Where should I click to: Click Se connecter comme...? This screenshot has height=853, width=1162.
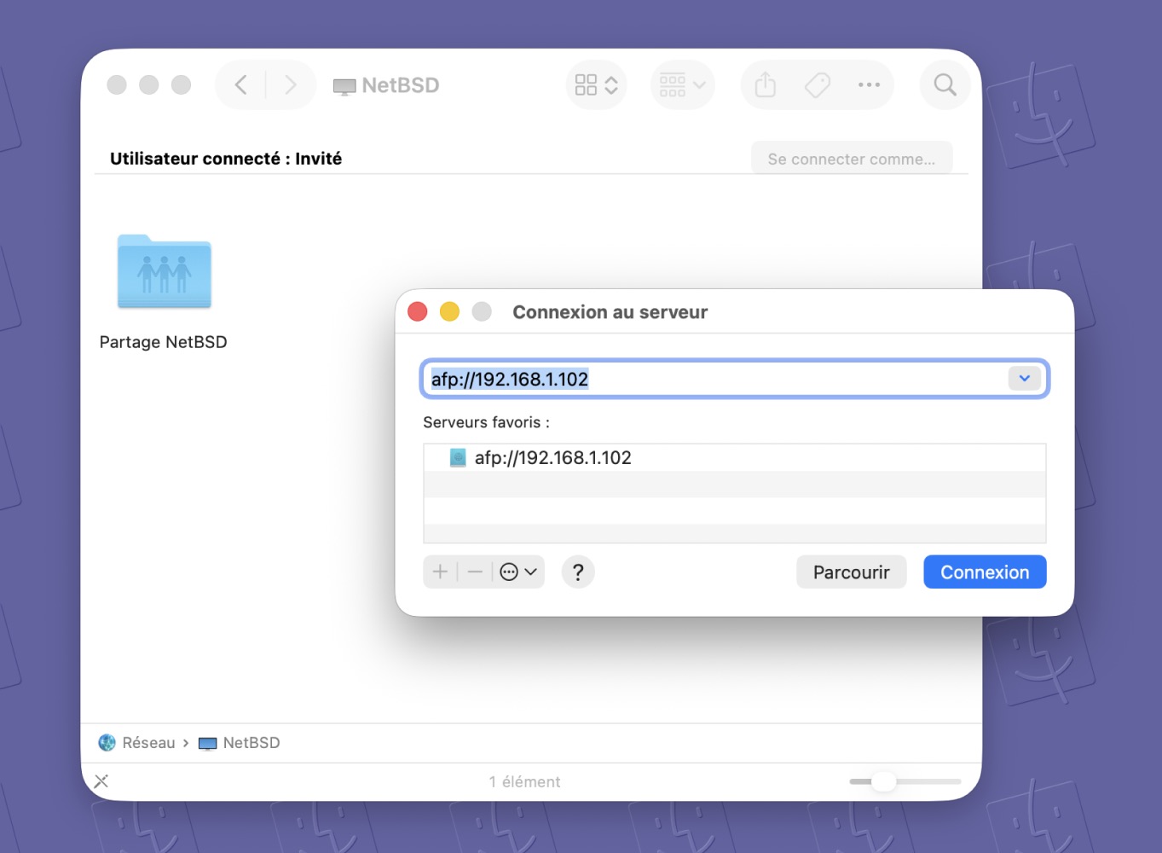tap(851, 158)
